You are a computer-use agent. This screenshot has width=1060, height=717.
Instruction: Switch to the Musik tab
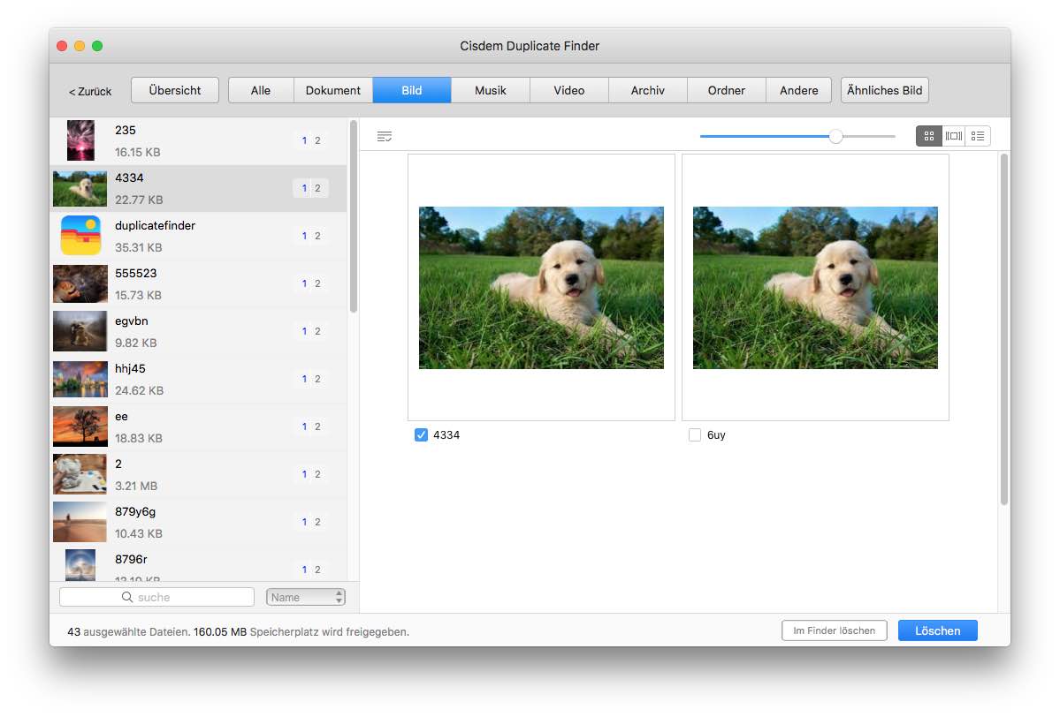point(491,90)
